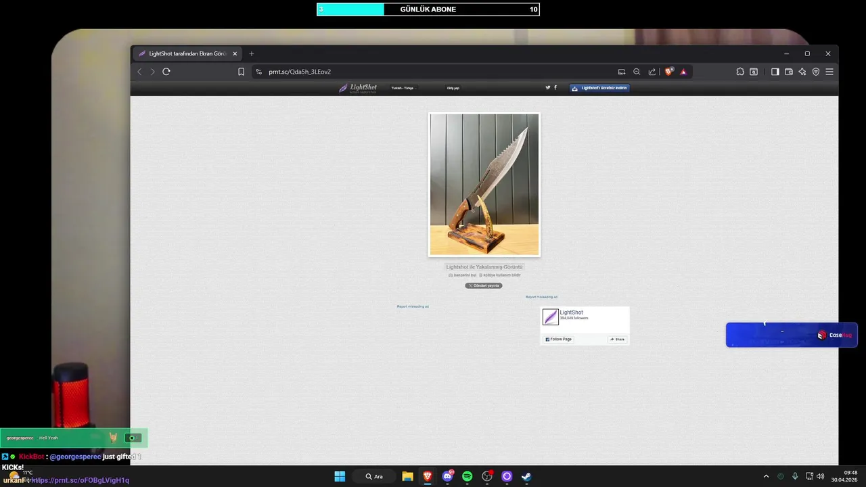Click the CaseHug overlay banner
The height and width of the screenshot is (487, 866).
click(x=792, y=335)
